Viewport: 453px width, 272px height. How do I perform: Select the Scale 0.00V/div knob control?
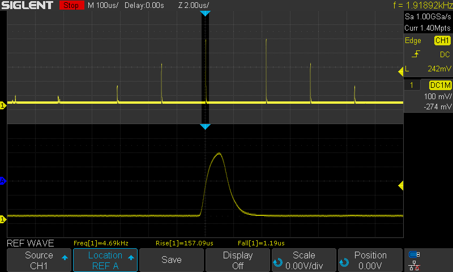304,260
